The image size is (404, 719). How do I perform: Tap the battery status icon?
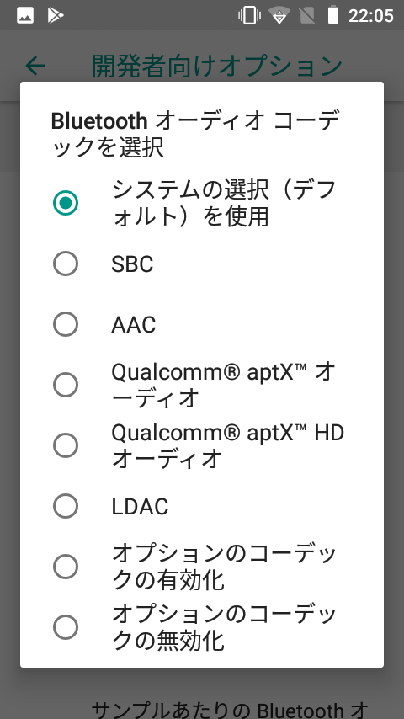[x=333, y=15]
